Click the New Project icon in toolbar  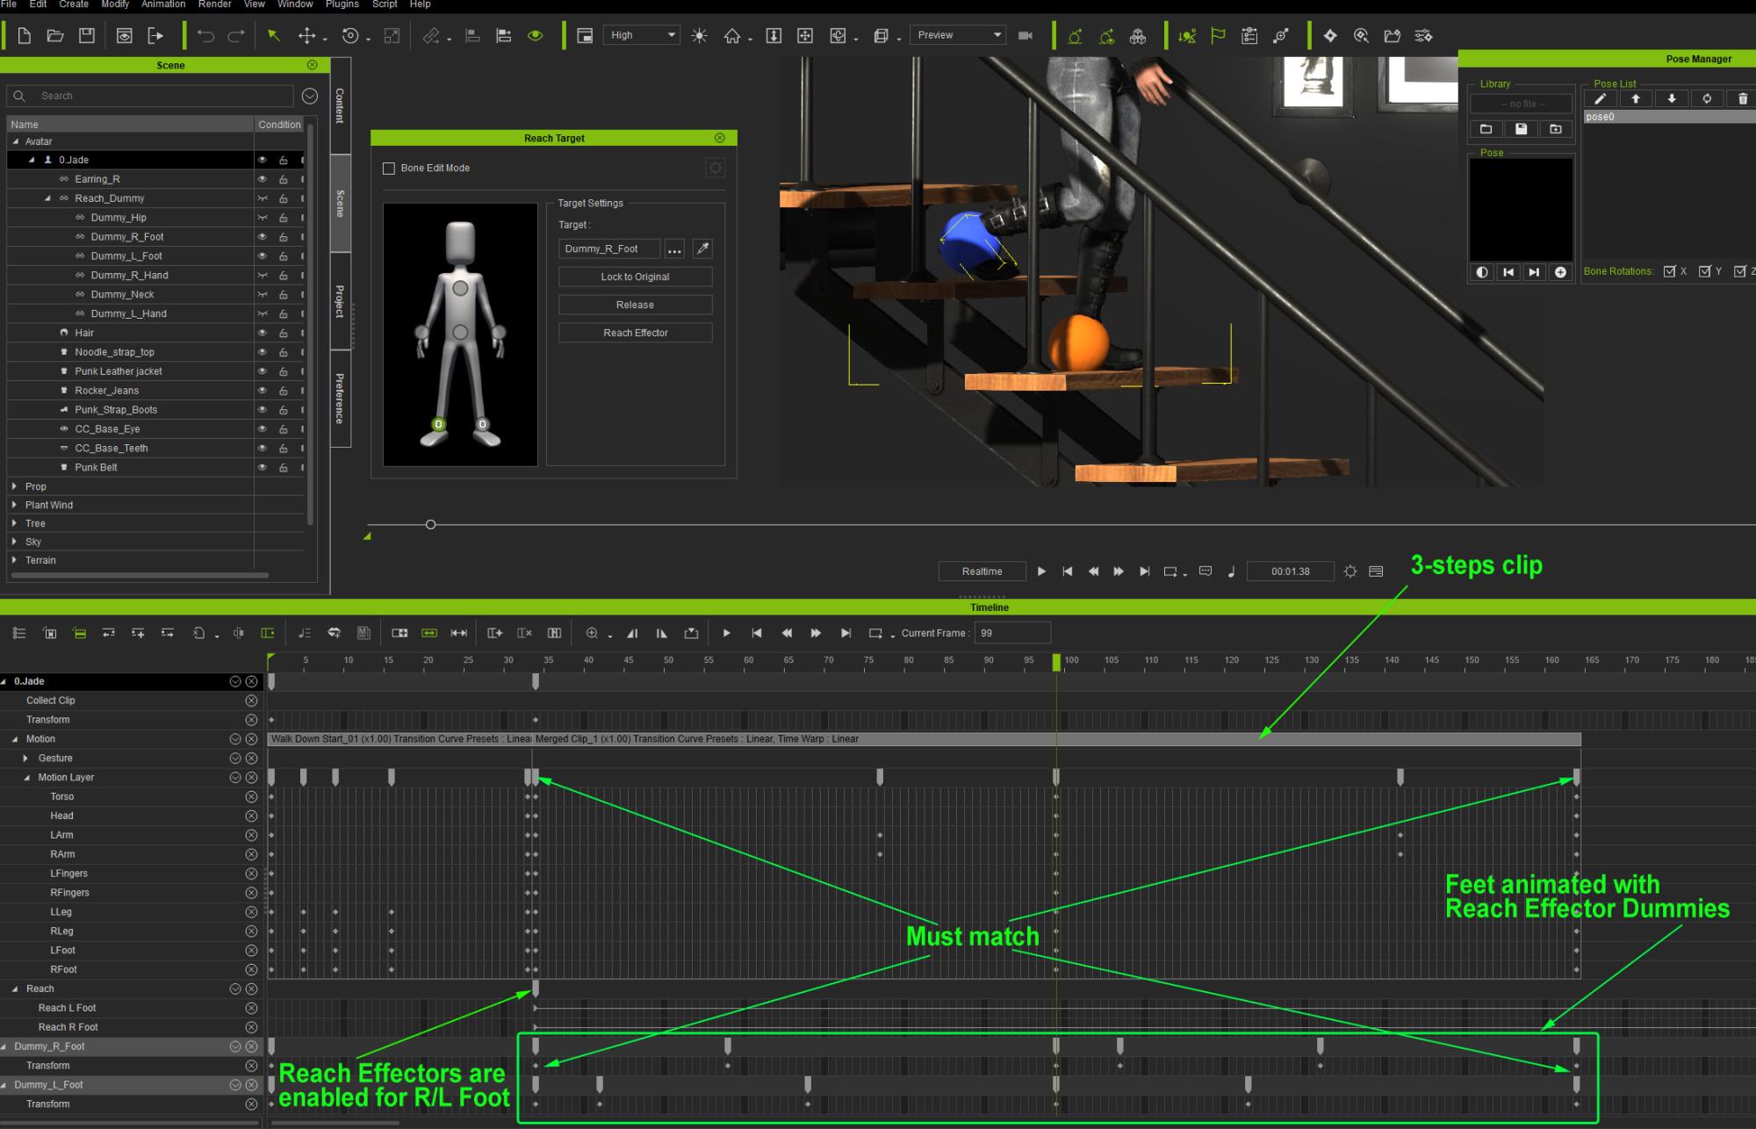(x=25, y=36)
